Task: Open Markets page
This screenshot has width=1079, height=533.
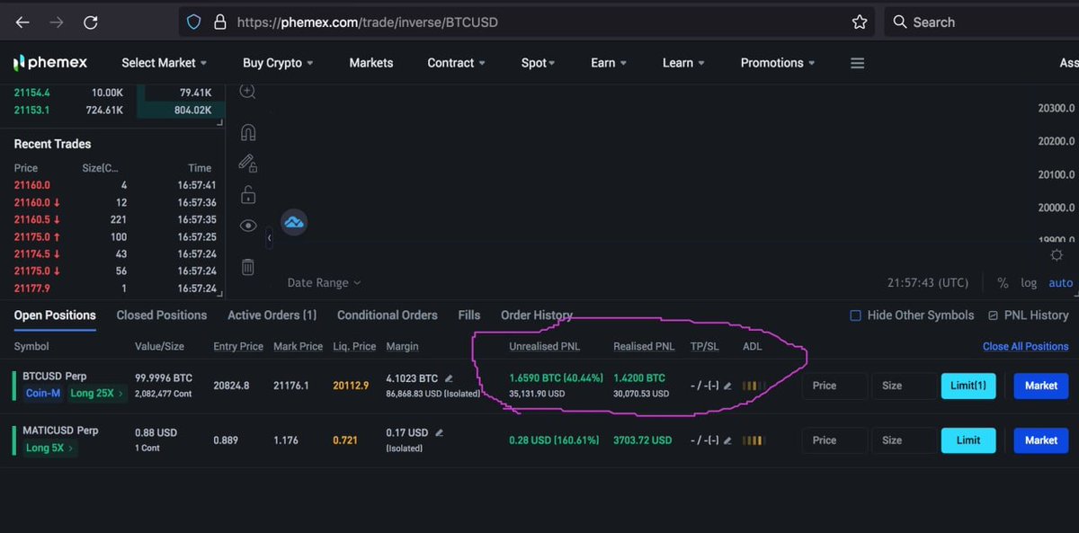Action: point(371,63)
